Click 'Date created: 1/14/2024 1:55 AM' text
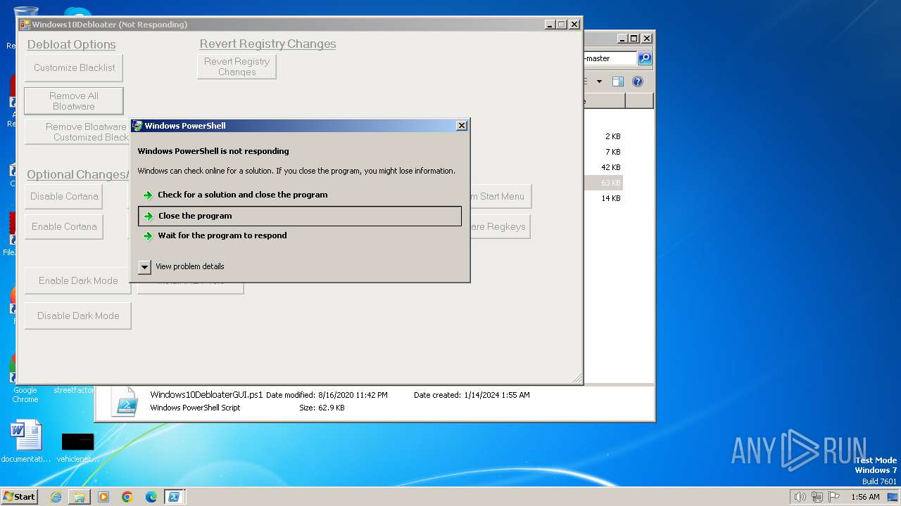 coord(472,395)
